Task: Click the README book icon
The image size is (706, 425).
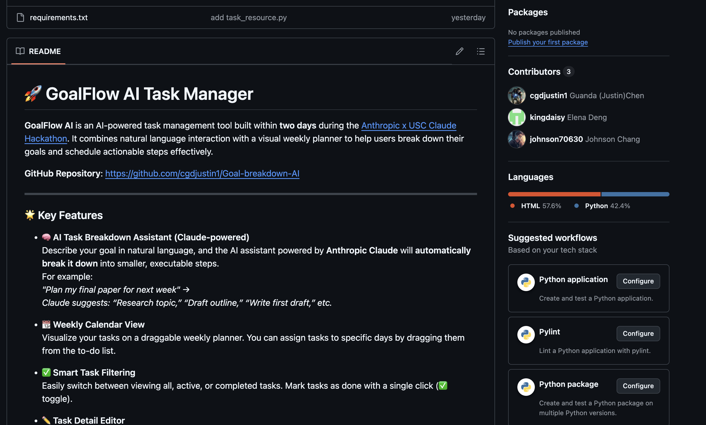Action: [20, 51]
